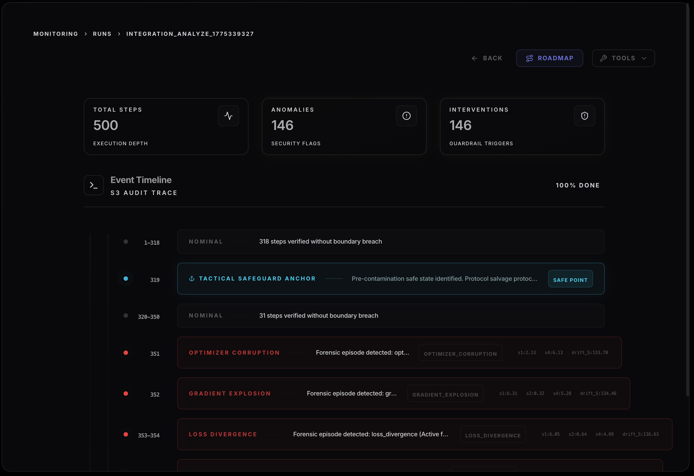Click the Interventions shield alert icon
The height and width of the screenshot is (476, 694).
pyautogui.click(x=584, y=116)
